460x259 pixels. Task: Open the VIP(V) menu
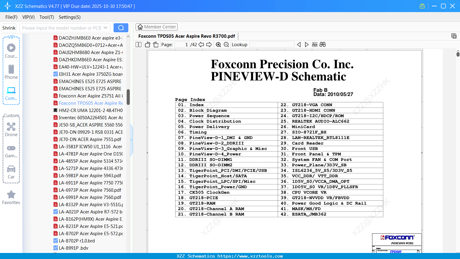28,17
